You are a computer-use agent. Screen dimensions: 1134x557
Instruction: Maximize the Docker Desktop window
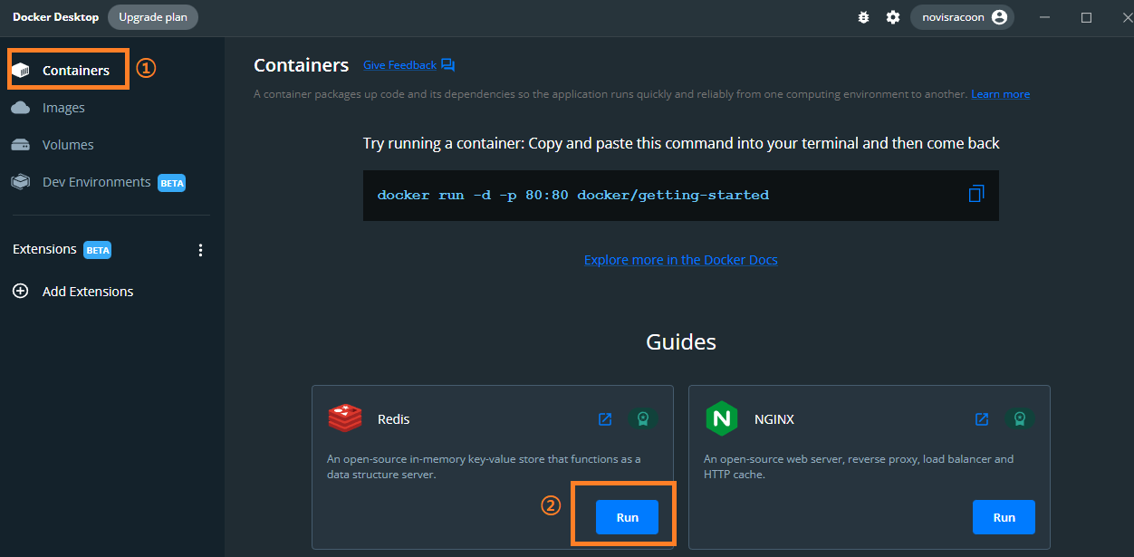[x=1086, y=17]
